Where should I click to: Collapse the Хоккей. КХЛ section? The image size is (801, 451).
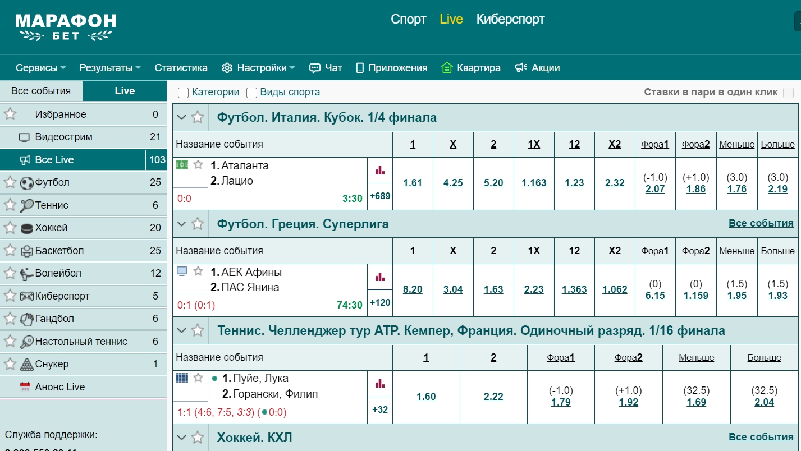[x=181, y=437]
